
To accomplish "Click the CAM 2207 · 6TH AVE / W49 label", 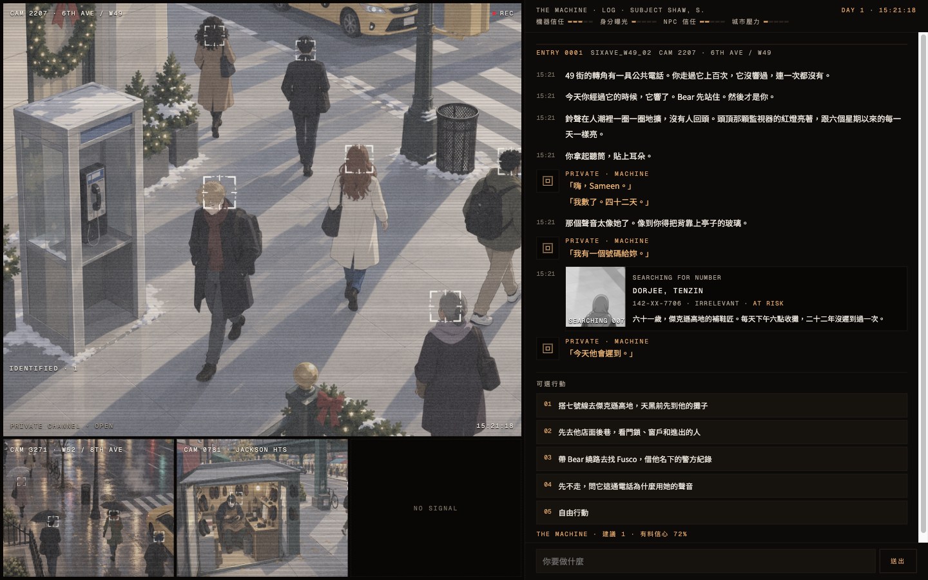I will click(x=66, y=13).
